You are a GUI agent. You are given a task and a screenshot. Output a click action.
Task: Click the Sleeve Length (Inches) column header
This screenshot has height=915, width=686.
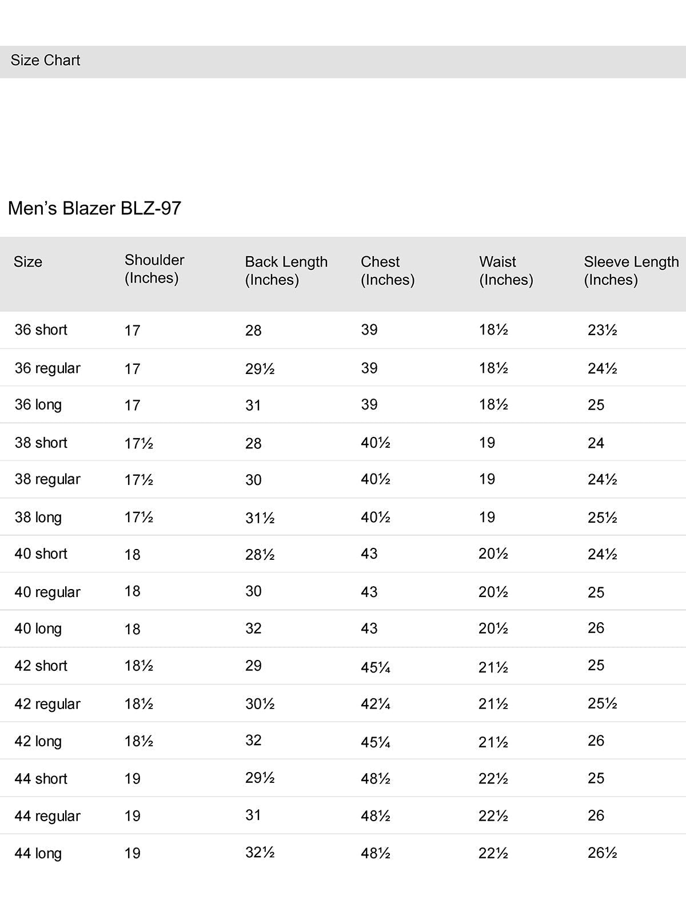[x=631, y=270]
